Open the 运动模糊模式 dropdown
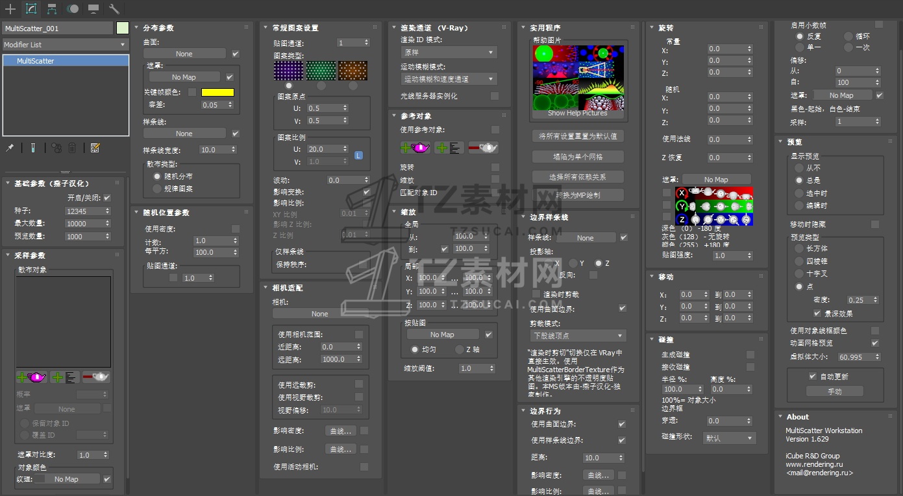This screenshot has height=496, width=903. pos(449,79)
